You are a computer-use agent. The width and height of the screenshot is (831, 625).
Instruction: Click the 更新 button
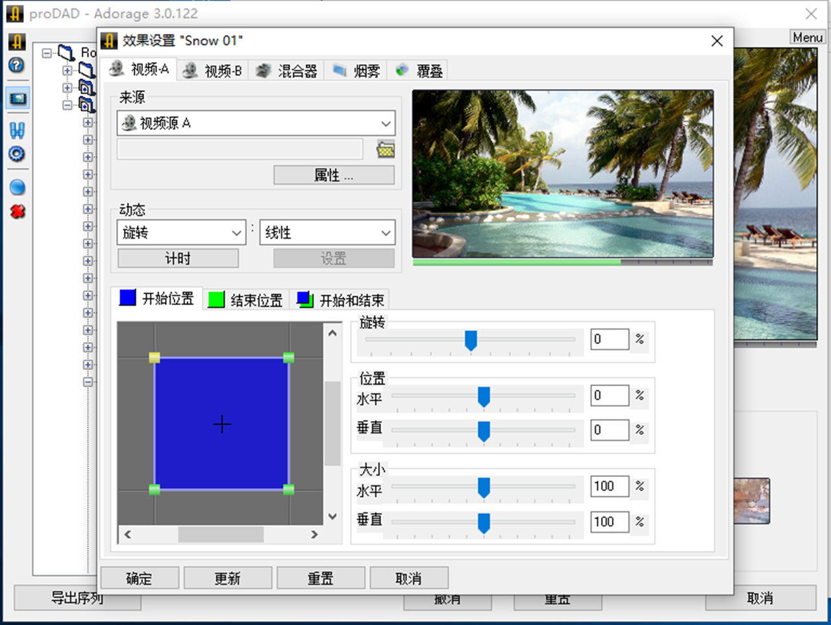227,578
